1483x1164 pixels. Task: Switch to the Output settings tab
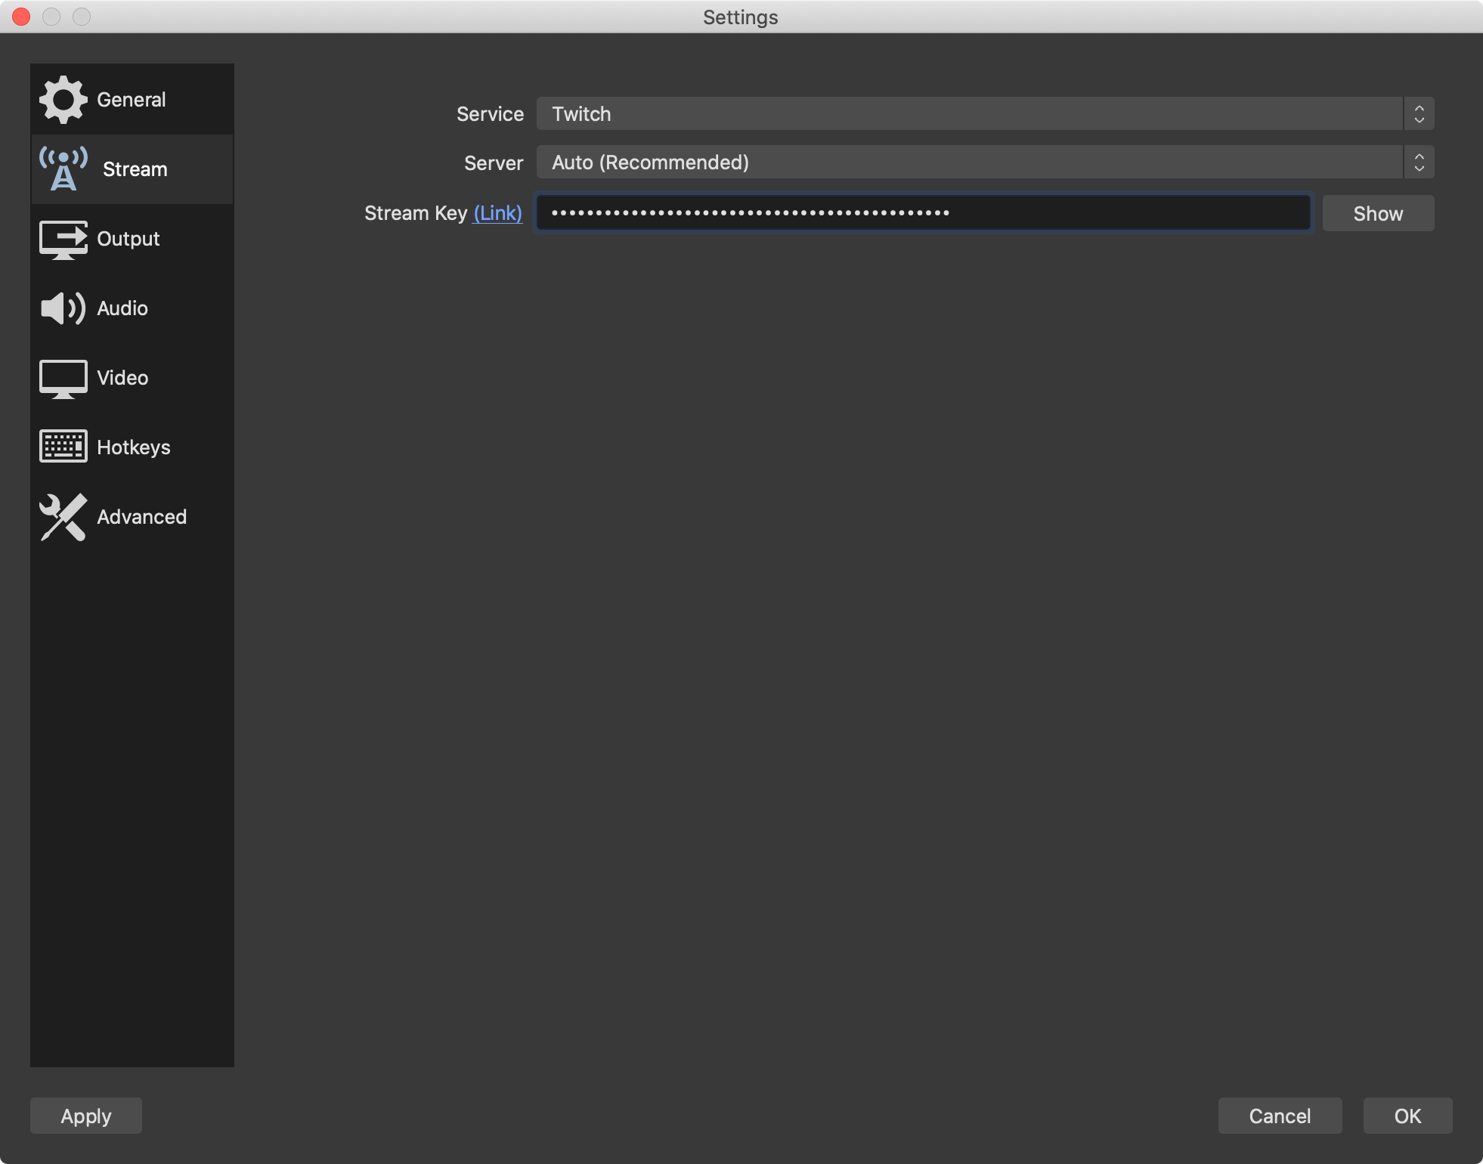coord(128,239)
